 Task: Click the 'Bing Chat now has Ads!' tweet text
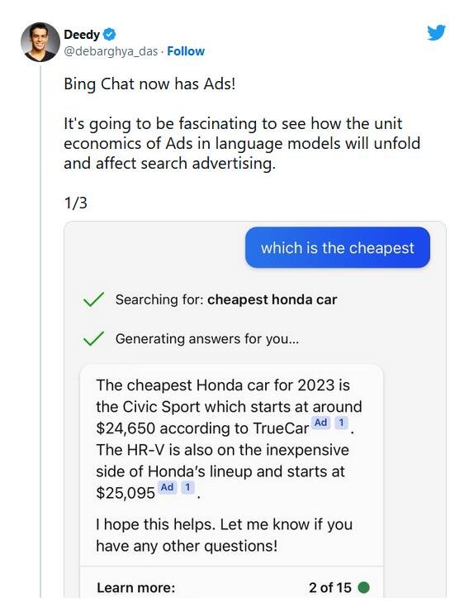click(x=149, y=84)
